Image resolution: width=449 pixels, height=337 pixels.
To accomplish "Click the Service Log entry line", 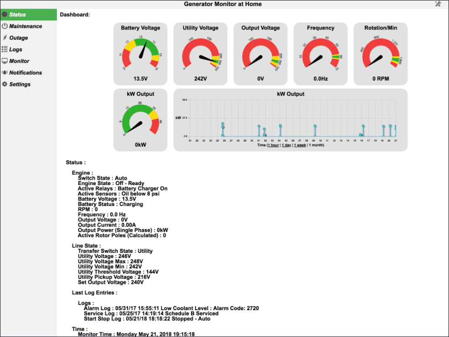I will click(151, 313).
